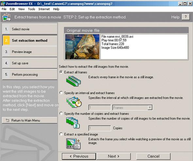Select Specify an interval and extract frames
Viewport: 193px width, 161px height.
[x=61, y=93]
